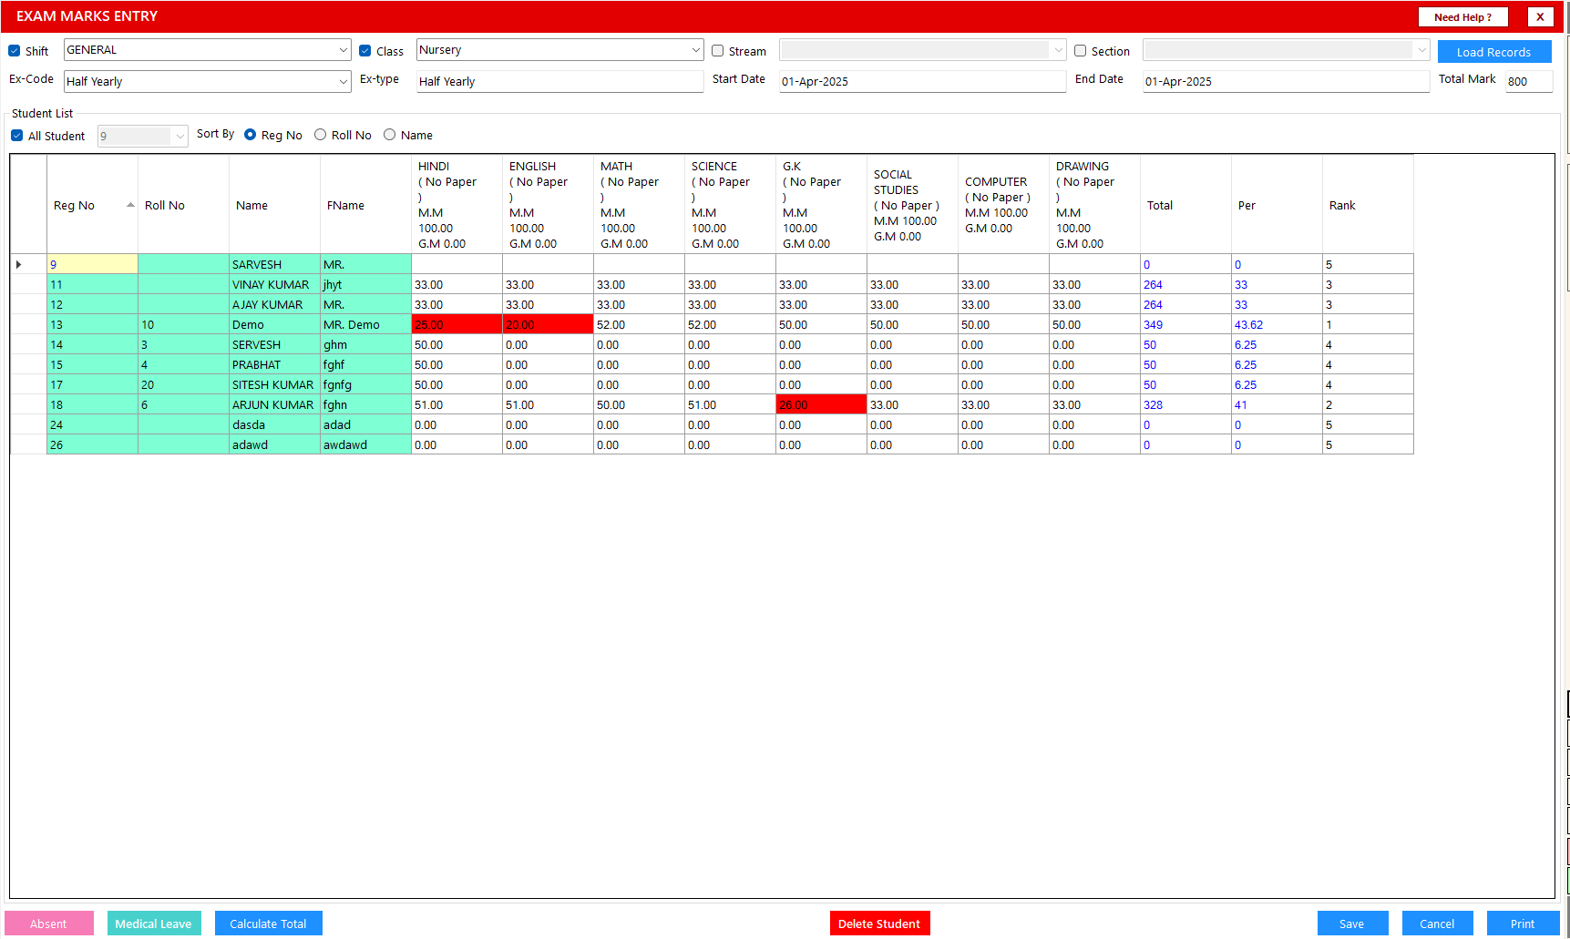
Task: Click Load Records button
Action: coord(1493,52)
